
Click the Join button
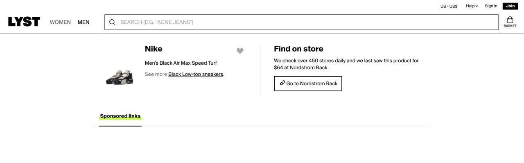coord(510,6)
